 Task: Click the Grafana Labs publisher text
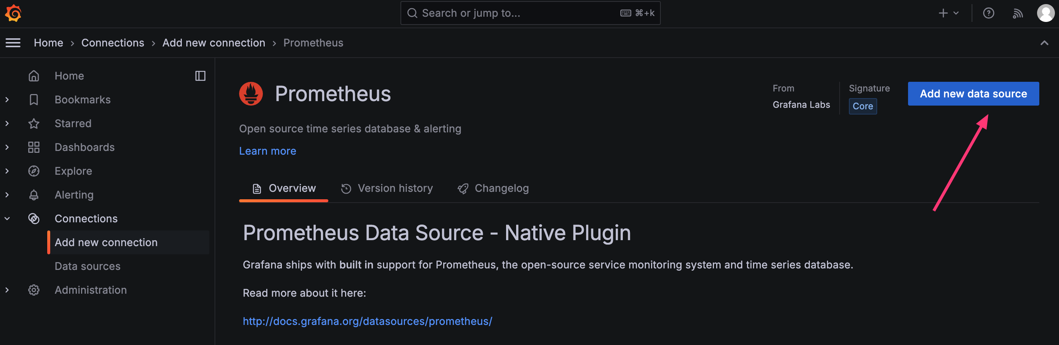(x=801, y=105)
